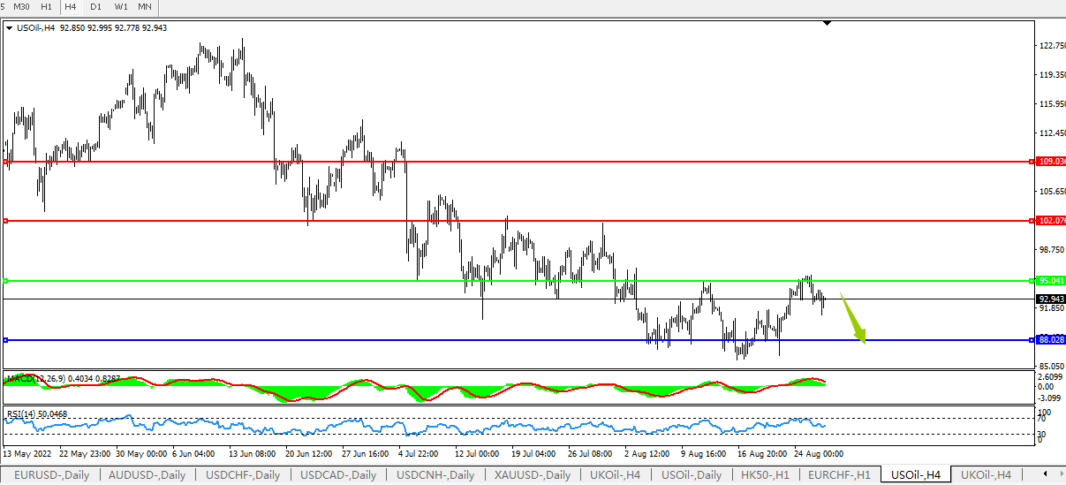Click the green 95.041 level label
1066x485 pixels.
(x=1050, y=281)
